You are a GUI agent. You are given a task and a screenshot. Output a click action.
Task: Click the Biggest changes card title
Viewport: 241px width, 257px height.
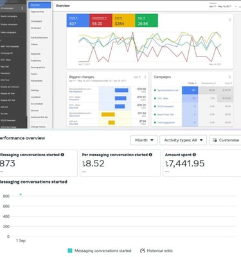[x=82, y=77]
